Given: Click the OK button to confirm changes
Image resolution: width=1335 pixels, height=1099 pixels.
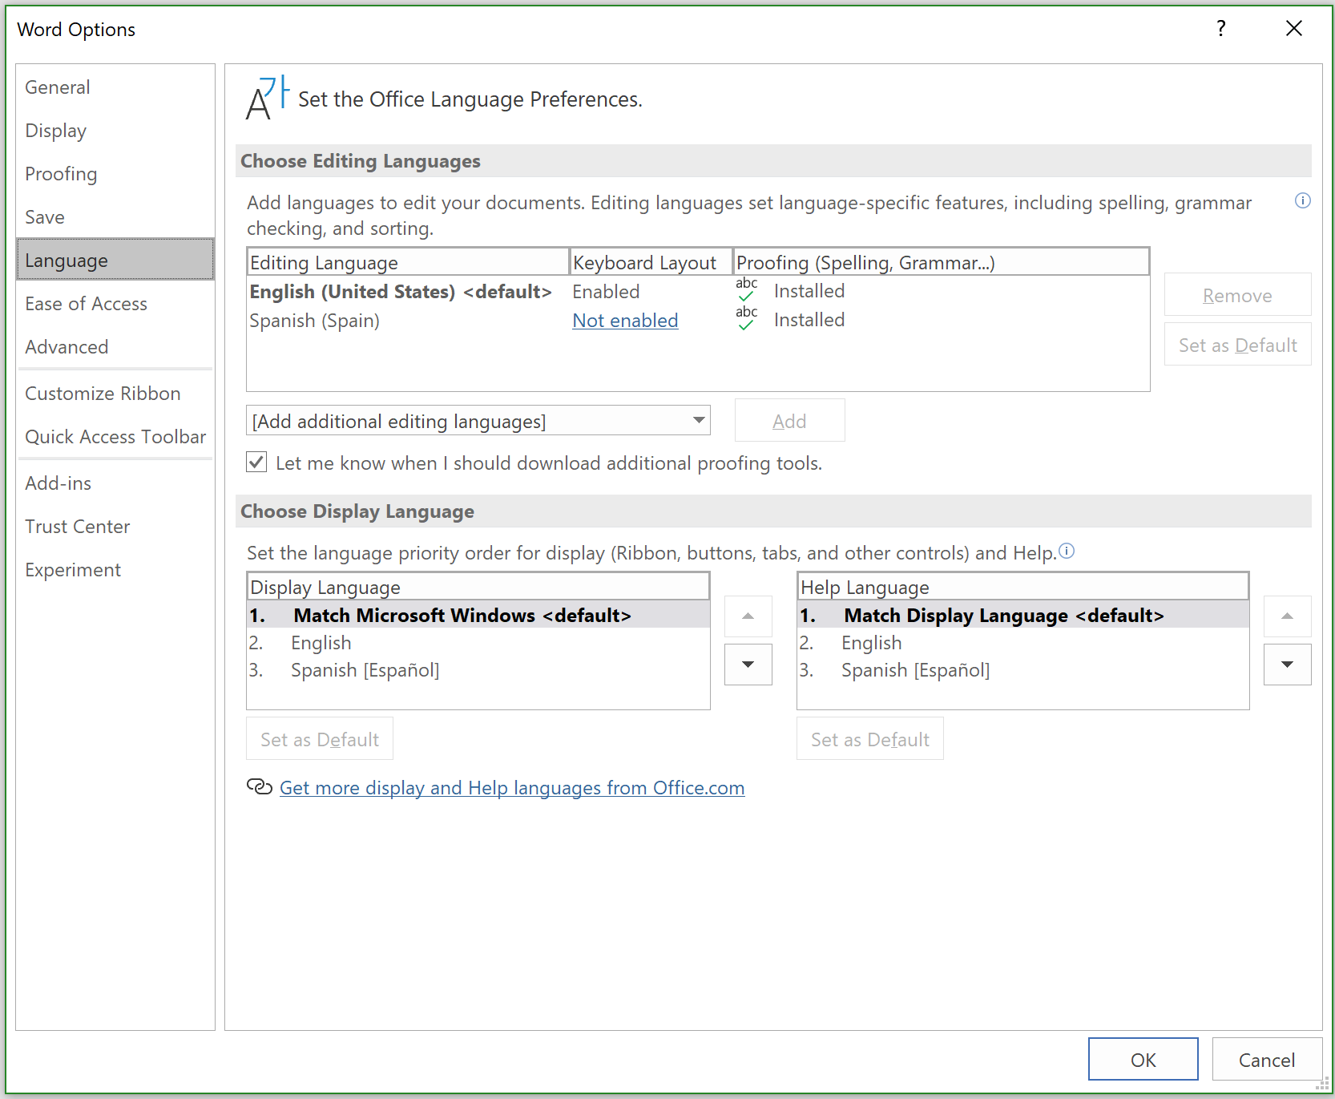Looking at the screenshot, I should (x=1143, y=1059).
